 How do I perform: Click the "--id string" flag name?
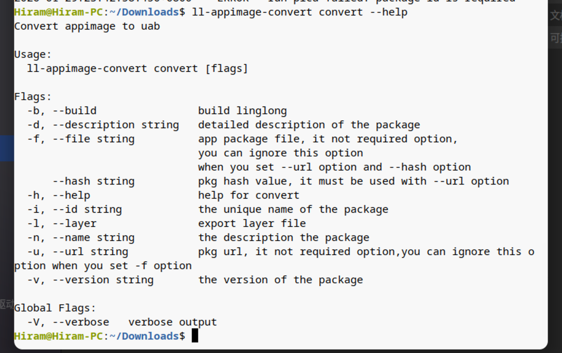(x=87, y=209)
